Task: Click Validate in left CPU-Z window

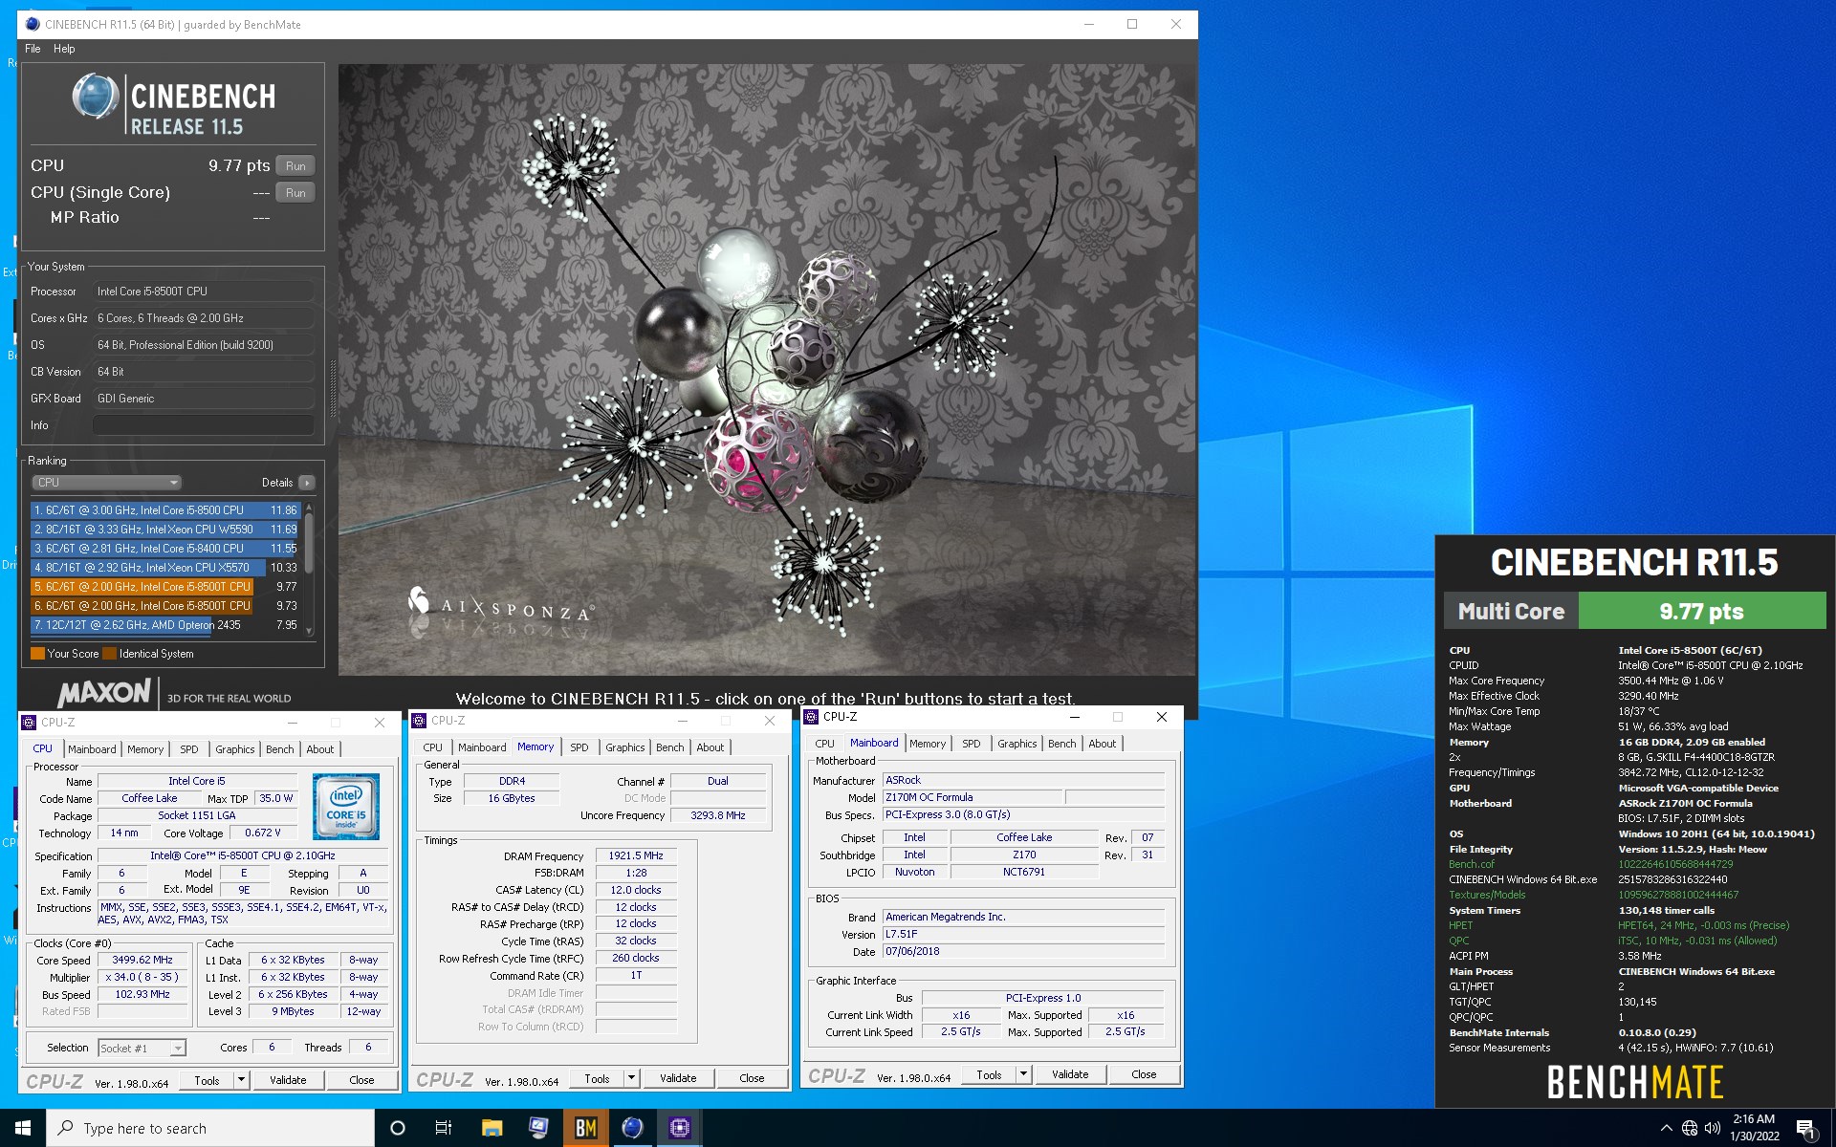Action: tap(288, 1080)
